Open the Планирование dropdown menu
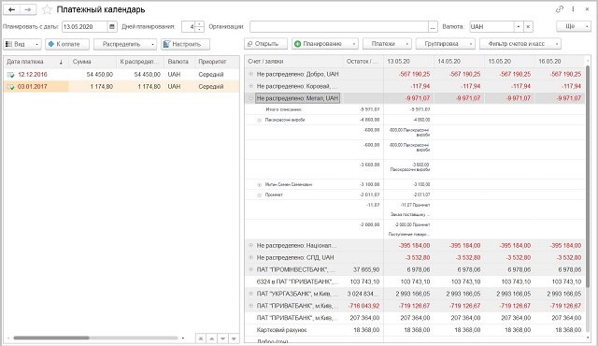 tap(325, 44)
